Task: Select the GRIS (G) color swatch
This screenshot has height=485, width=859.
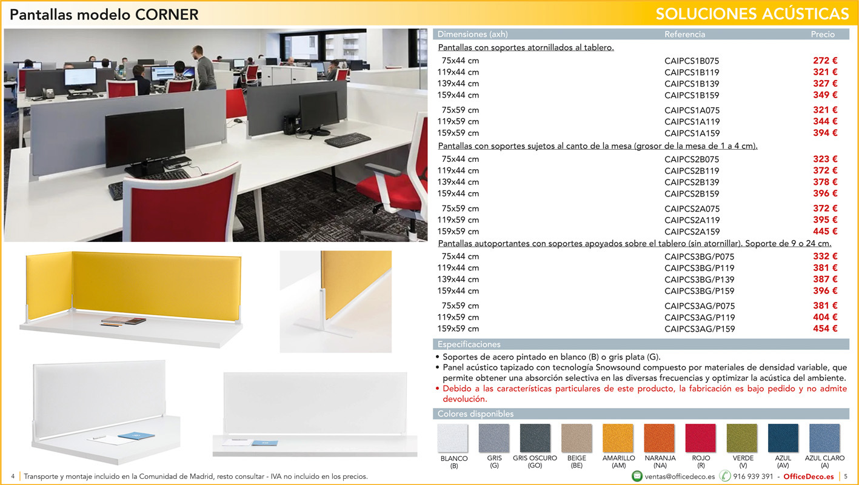Action: point(494,438)
